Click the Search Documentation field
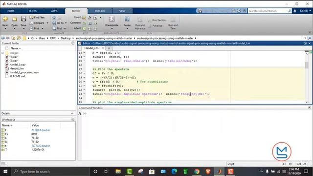 (x=268, y=11)
